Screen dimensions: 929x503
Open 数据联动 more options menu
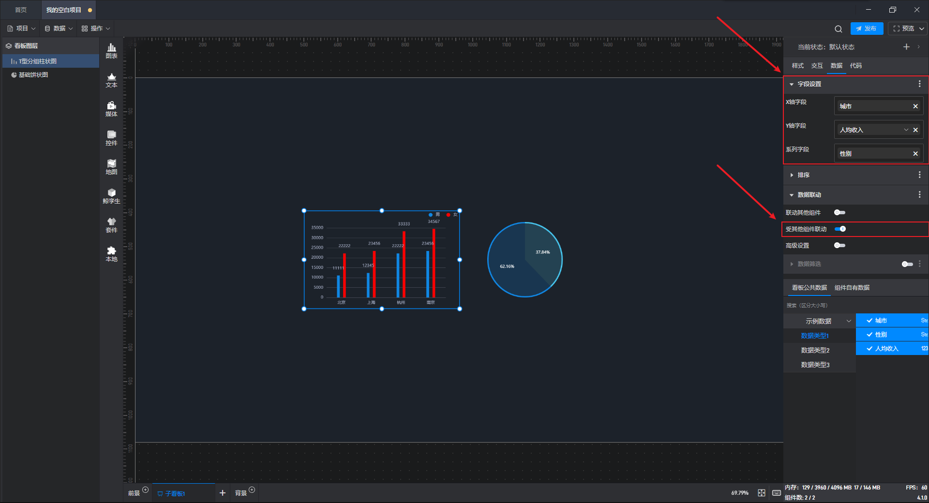pos(920,195)
